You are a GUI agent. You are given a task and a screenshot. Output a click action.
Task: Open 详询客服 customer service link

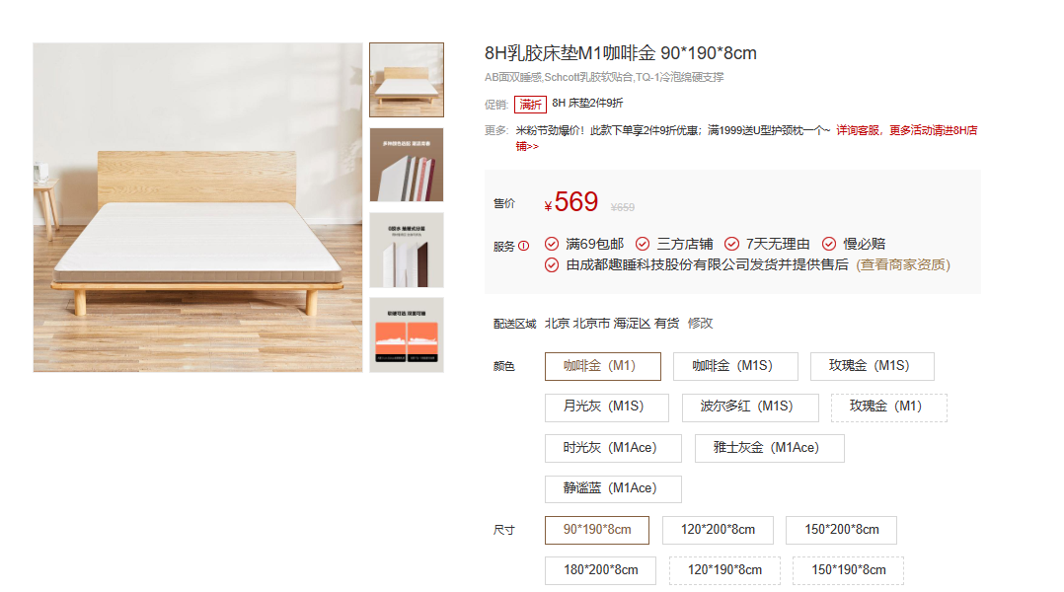pos(858,130)
